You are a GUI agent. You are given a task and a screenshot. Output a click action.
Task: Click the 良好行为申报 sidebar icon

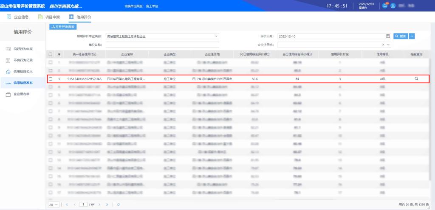[8, 49]
